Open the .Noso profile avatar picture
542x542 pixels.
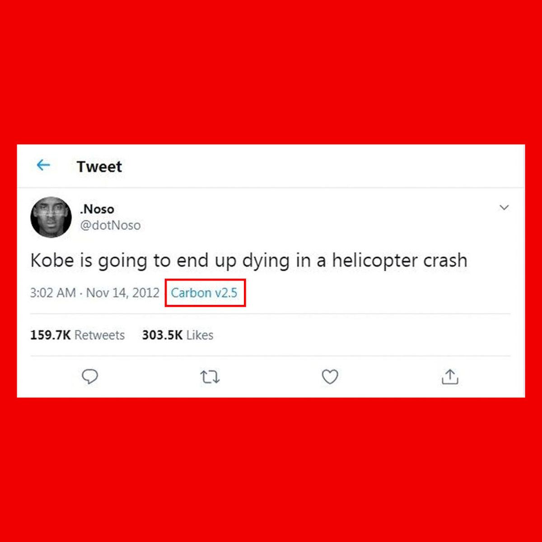pyautogui.click(x=51, y=217)
